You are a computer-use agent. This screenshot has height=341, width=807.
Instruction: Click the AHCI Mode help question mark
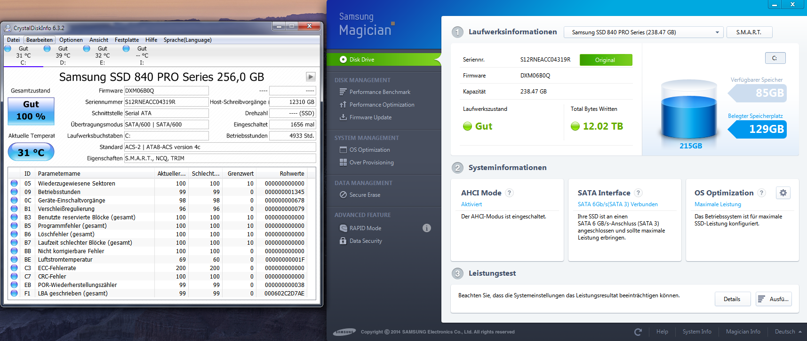(x=509, y=193)
